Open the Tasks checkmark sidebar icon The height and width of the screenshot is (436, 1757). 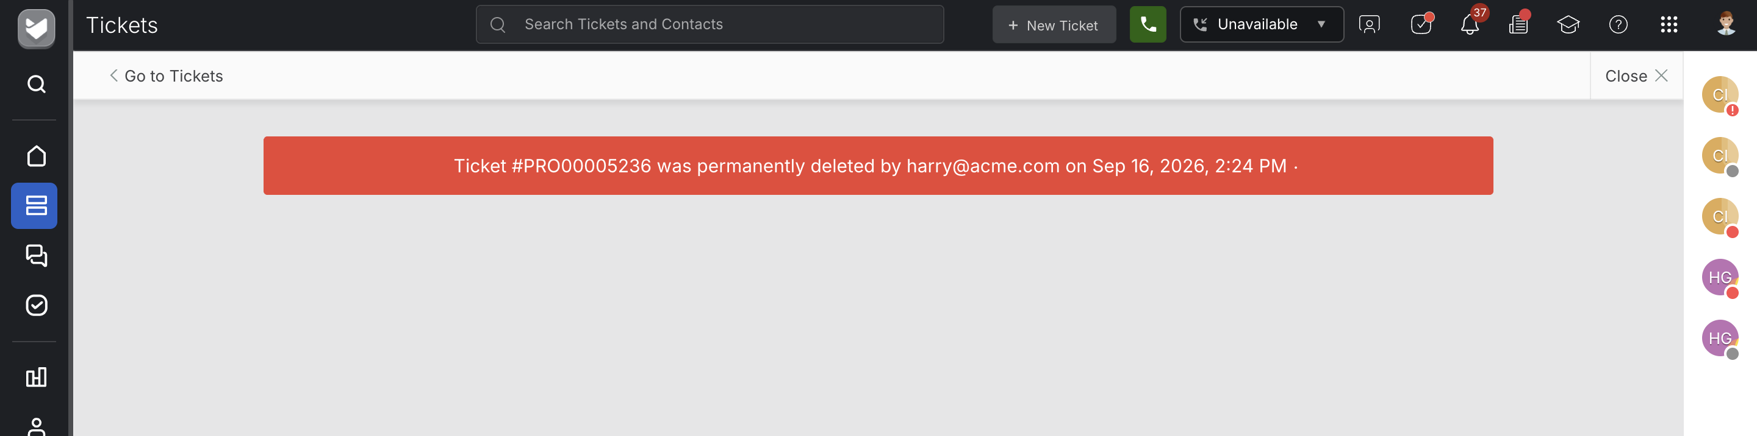coord(36,304)
